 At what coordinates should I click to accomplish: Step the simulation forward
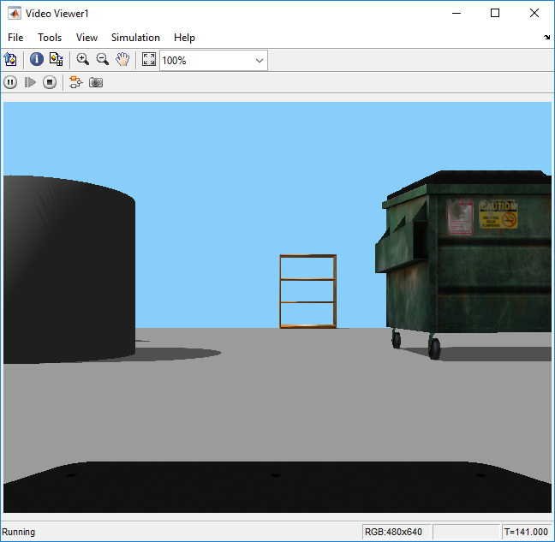point(30,82)
